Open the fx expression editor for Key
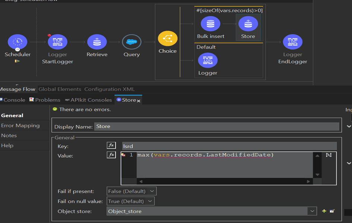352x223 pixels. point(111,145)
